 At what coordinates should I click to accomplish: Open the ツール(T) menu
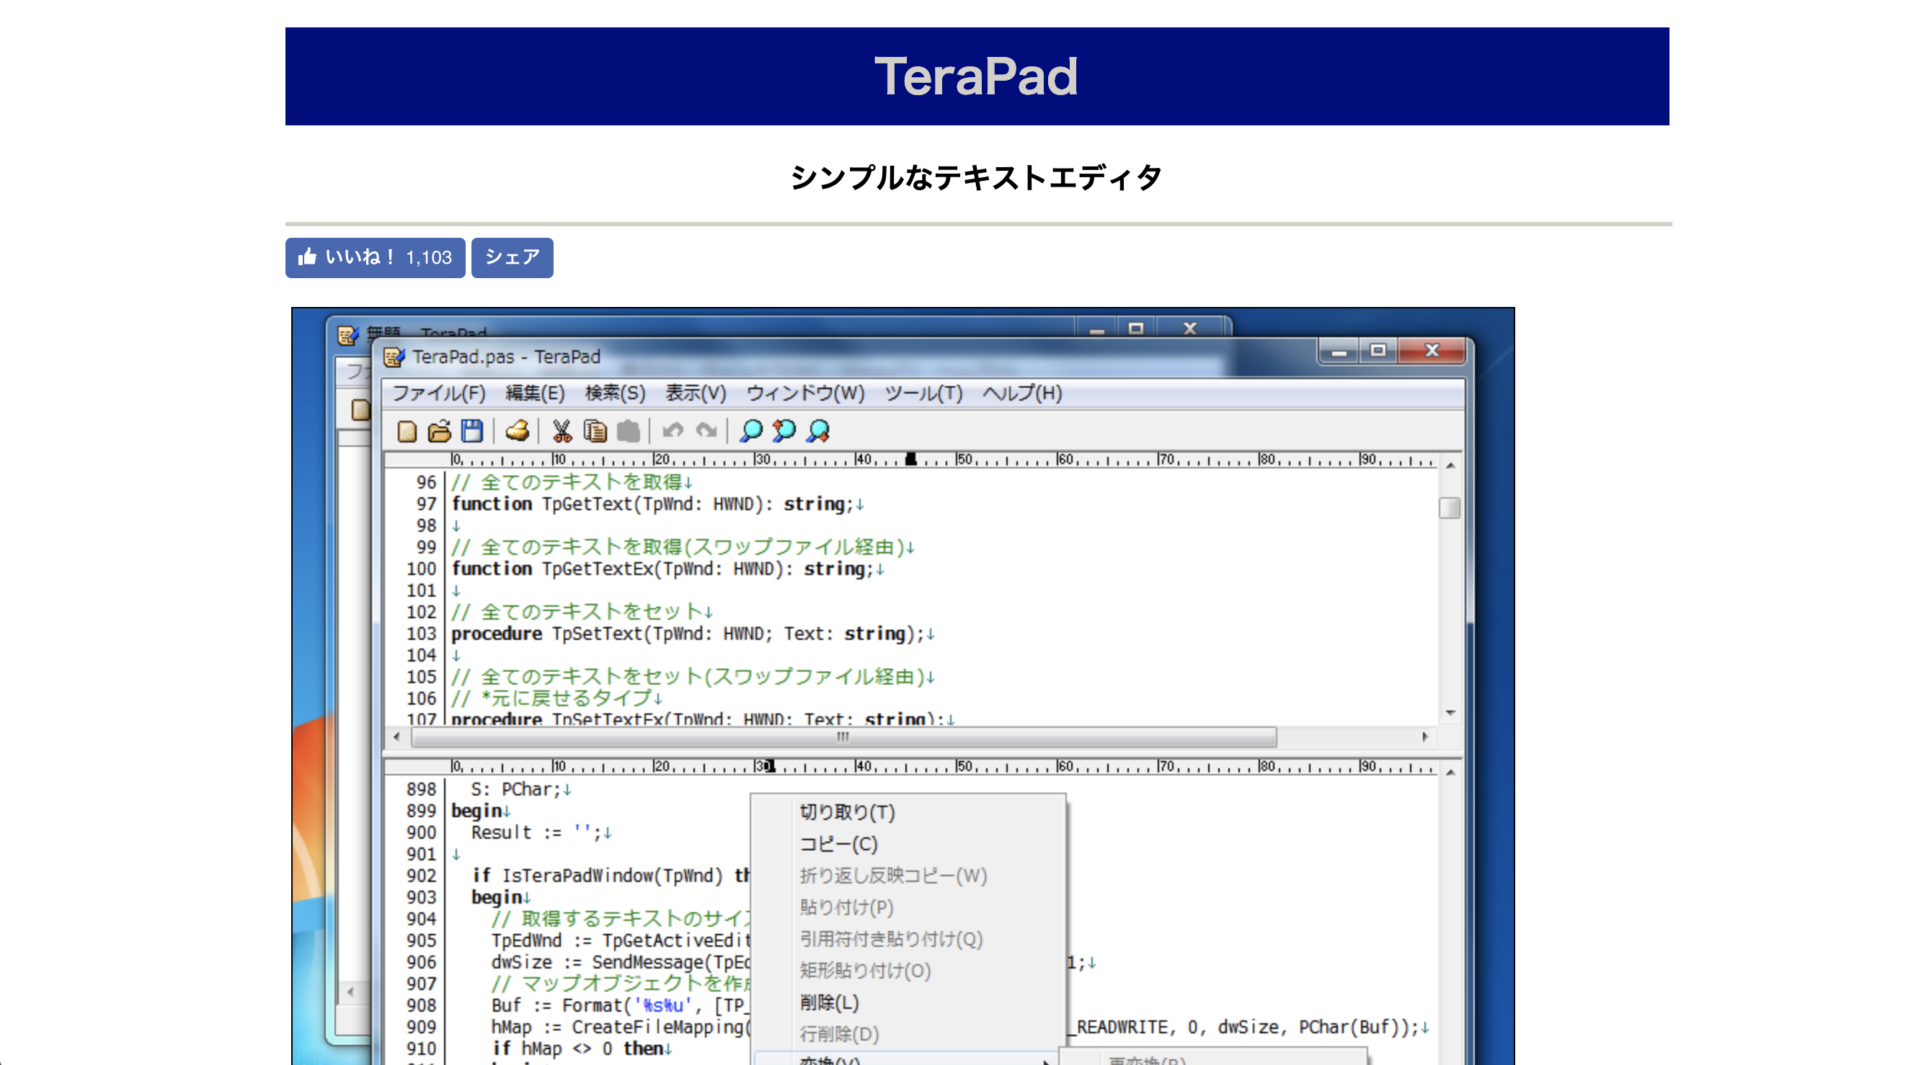click(x=923, y=393)
